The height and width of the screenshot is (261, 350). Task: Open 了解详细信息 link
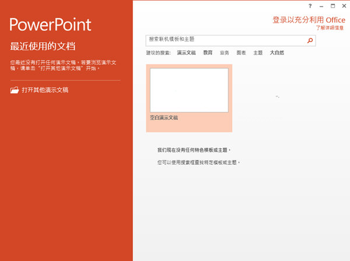[330, 28]
